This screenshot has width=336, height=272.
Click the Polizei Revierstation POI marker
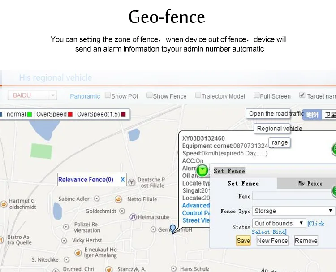tap(66, 227)
